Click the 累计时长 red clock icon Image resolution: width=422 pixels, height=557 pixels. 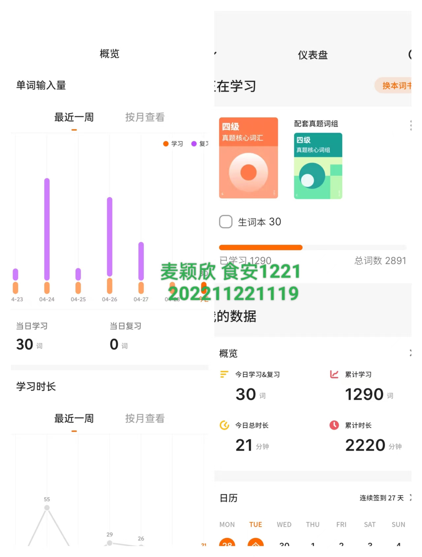pos(334,425)
